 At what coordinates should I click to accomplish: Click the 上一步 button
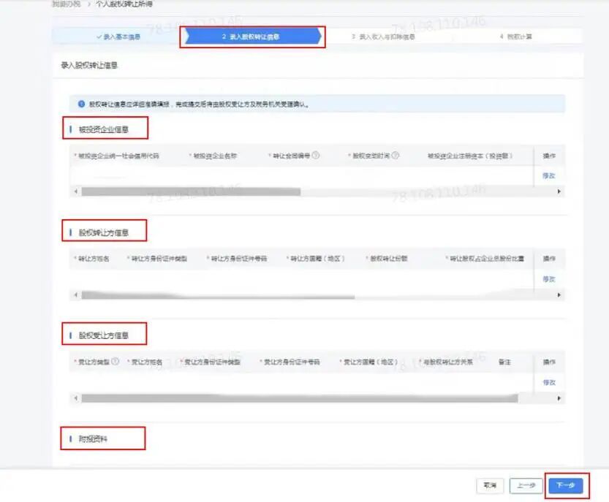point(526,485)
